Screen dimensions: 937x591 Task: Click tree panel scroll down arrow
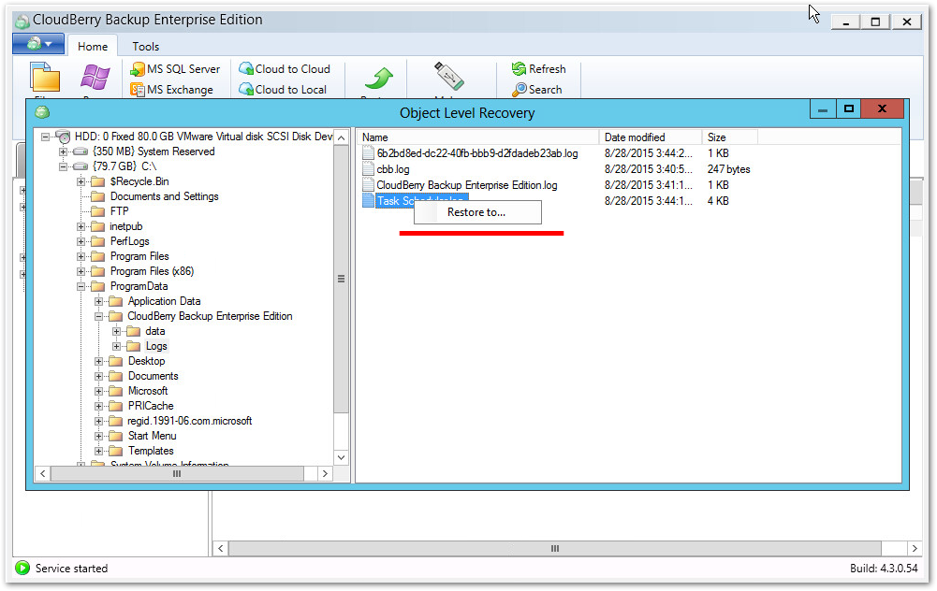pos(342,458)
